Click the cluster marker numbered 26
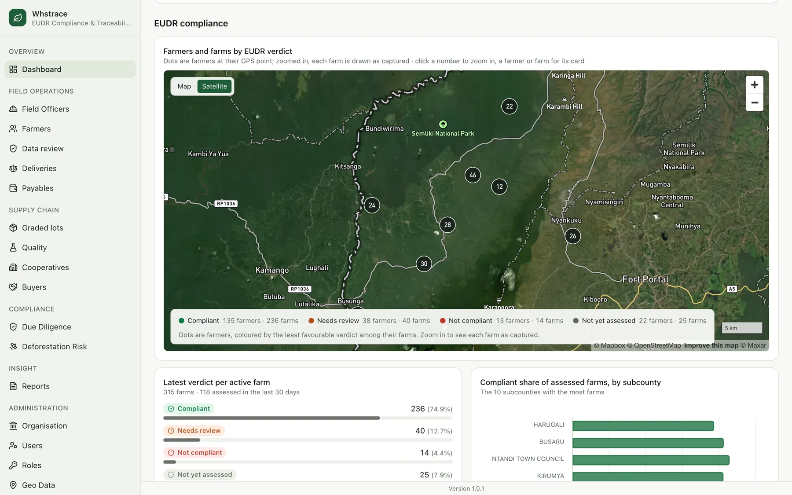 coord(573,236)
